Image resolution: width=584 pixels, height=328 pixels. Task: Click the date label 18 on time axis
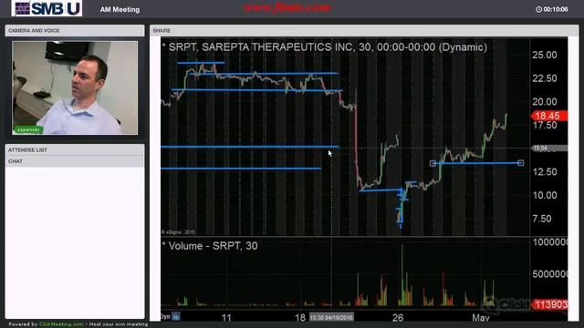[x=300, y=318]
